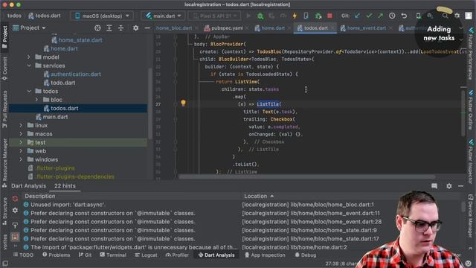The width and height of the screenshot is (476, 268).
Task: Open the App Inspection tool window
Action: point(265,255)
